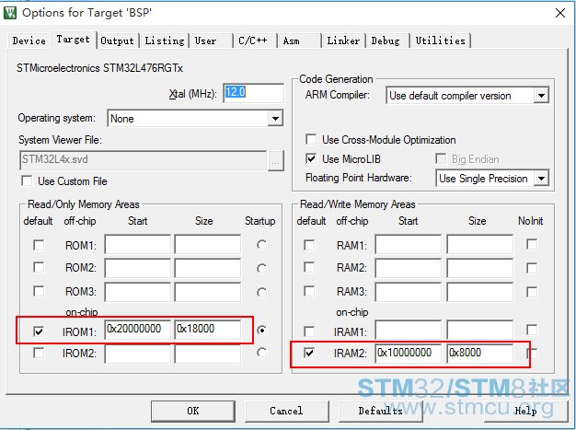Click the ROM2 Start field
Viewport: 576px width, 430px height.
point(137,268)
